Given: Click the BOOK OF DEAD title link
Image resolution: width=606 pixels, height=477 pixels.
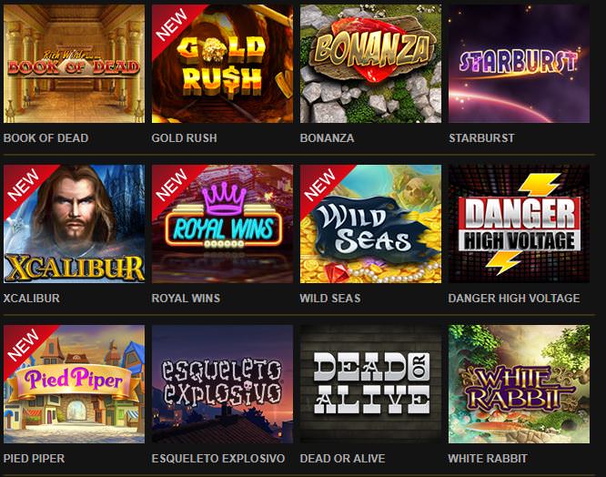Looking at the screenshot, I should click(45, 138).
